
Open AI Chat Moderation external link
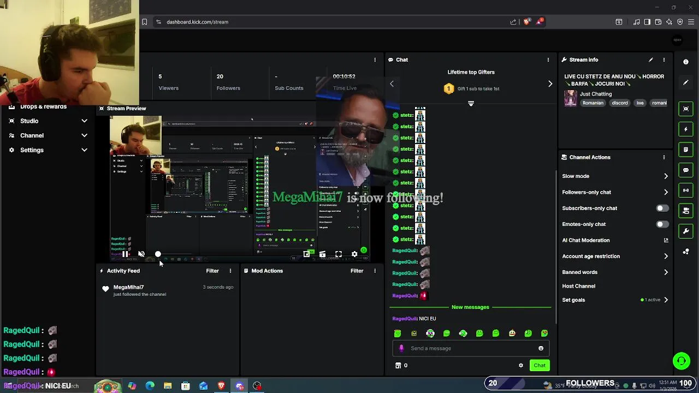[666, 240]
